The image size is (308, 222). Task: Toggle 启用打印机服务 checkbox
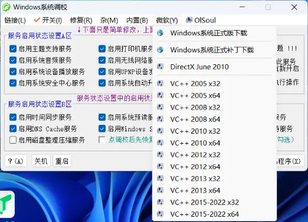pyautogui.click(x=102, y=49)
